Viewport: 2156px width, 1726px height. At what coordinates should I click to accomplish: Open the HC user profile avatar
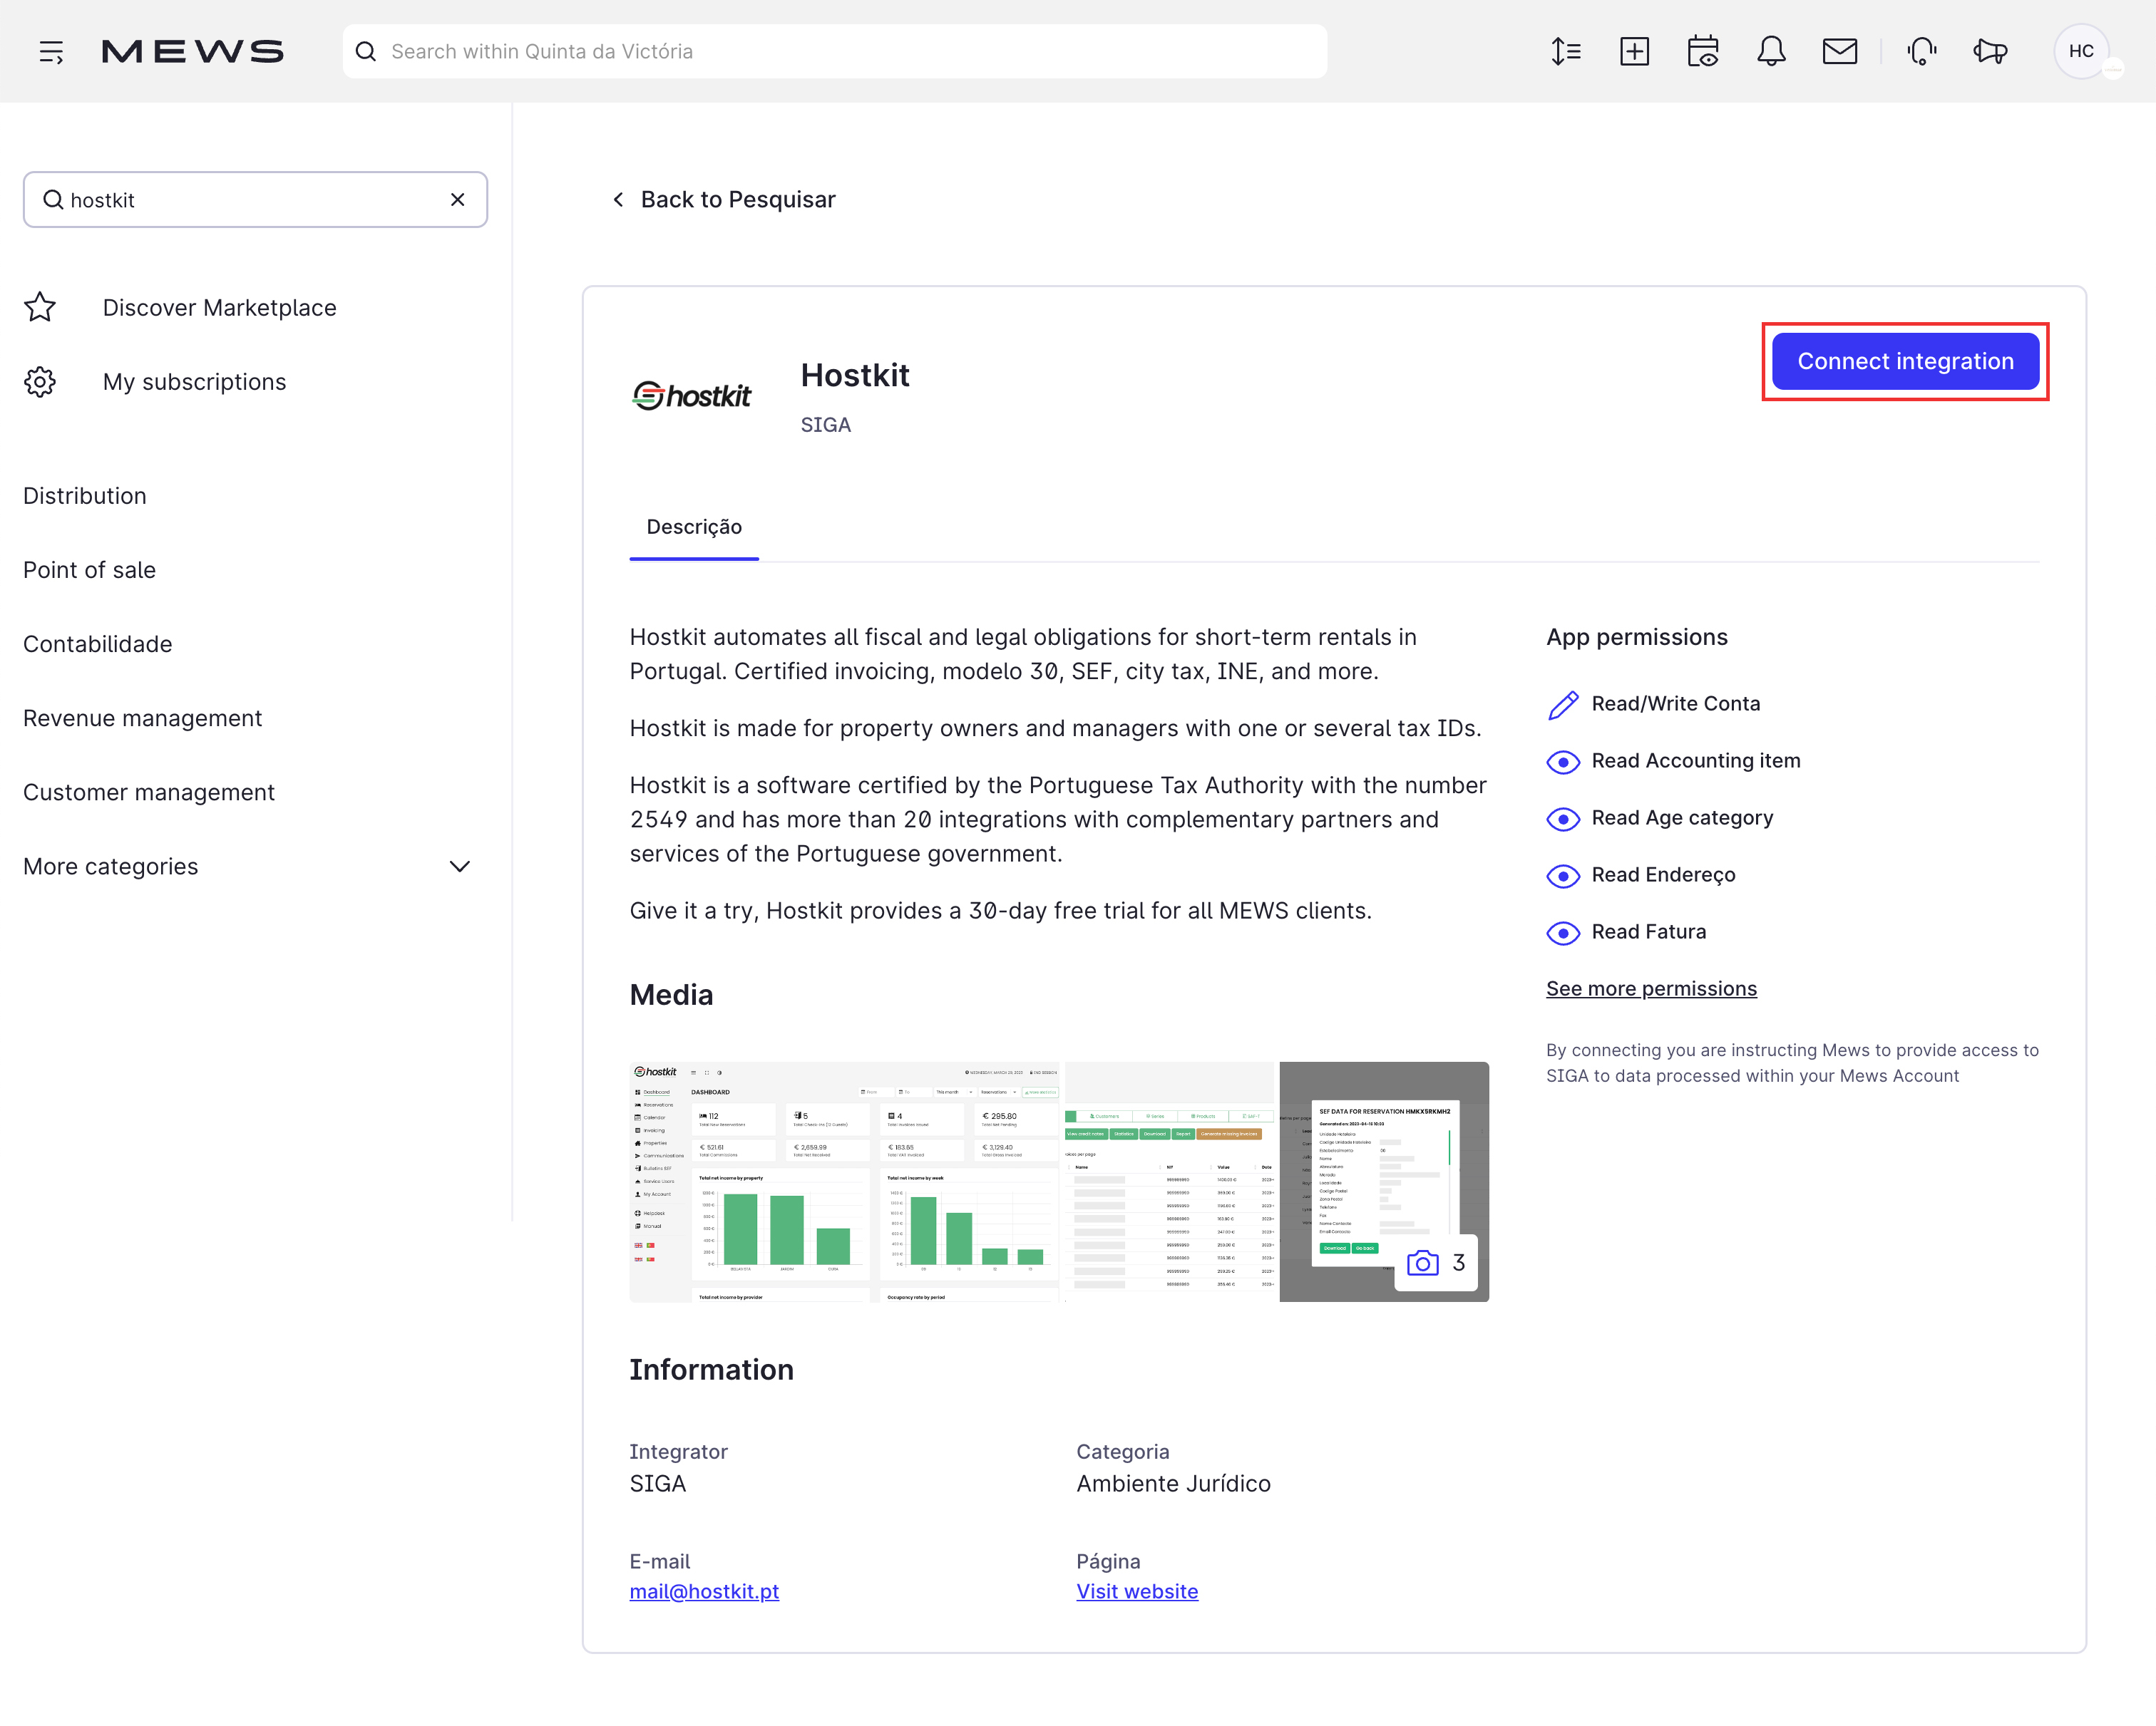(2081, 52)
